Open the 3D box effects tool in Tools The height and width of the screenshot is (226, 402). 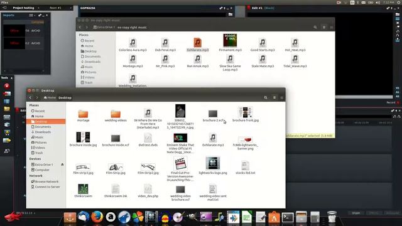pyautogui.click(x=7, y=125)
